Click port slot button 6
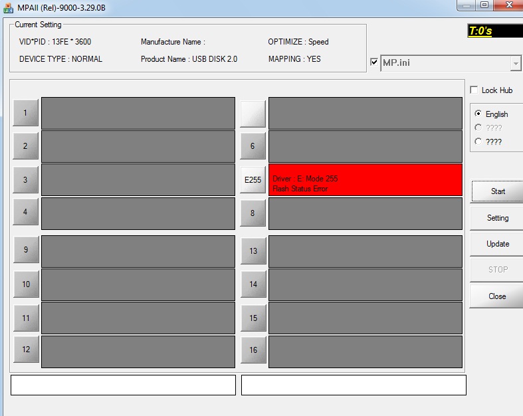Screen dimensions: 523x416 (253, 146)
